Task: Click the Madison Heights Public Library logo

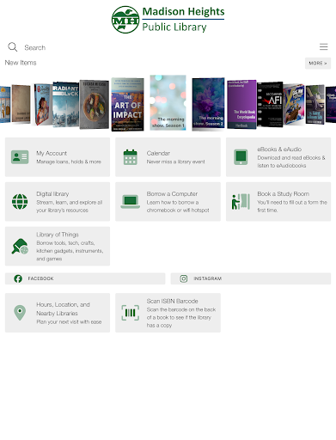Action: 168,20
